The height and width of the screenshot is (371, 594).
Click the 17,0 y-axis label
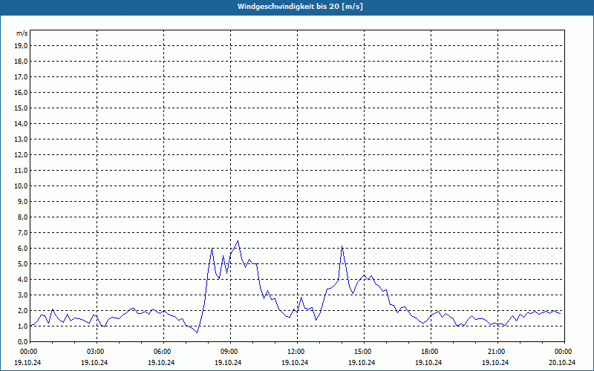point(20,77)
